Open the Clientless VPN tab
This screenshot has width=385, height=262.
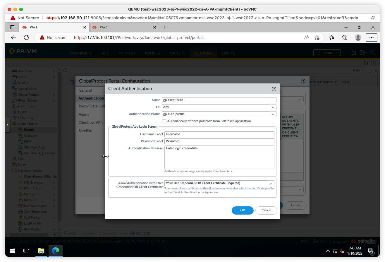pos(91,122)
